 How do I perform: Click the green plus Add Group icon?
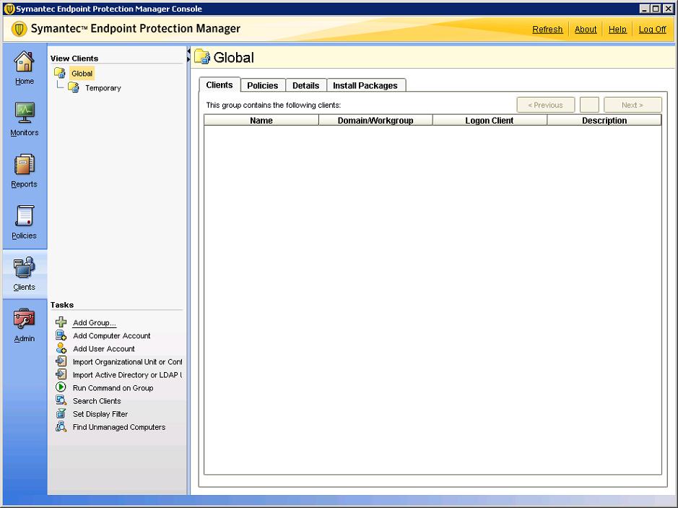point(61,322)
